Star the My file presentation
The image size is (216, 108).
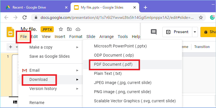pos(61,29)
